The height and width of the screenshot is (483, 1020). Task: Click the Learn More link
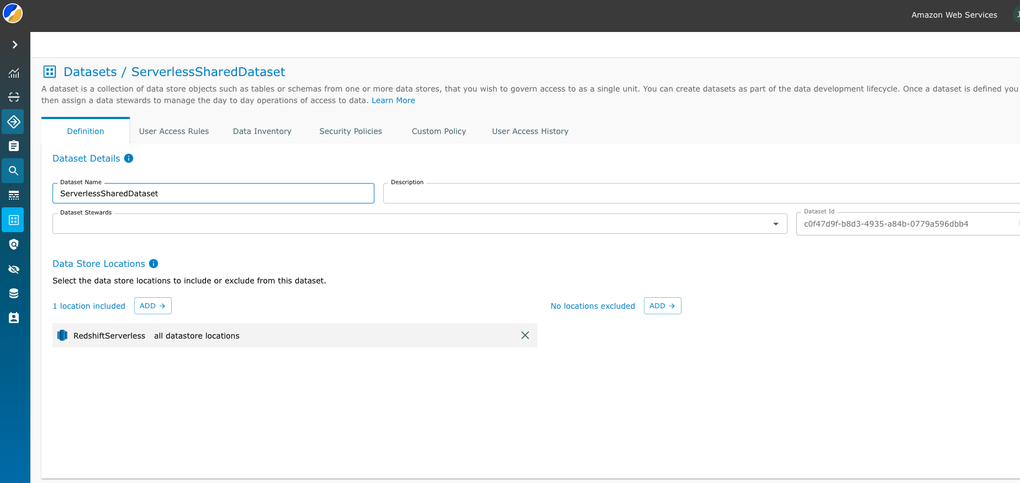click(393, 100)
